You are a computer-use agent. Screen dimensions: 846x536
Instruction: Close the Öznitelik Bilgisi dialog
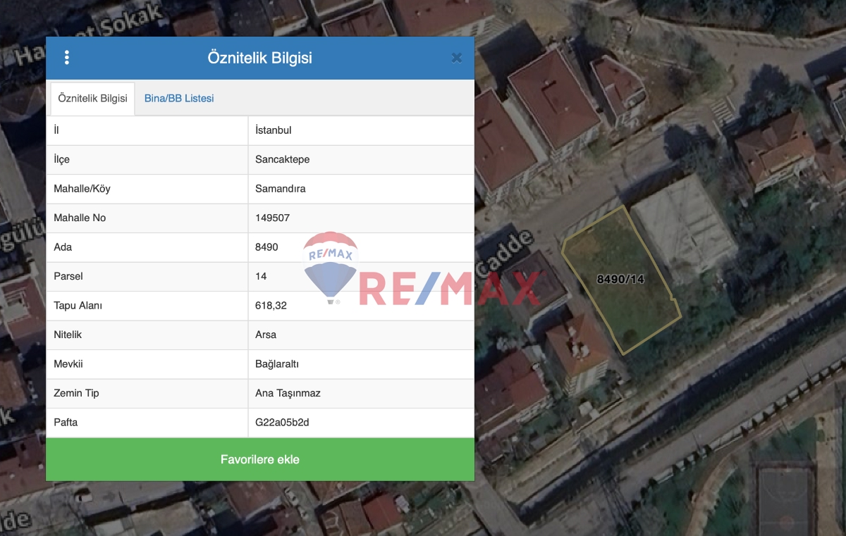(457, 57)
